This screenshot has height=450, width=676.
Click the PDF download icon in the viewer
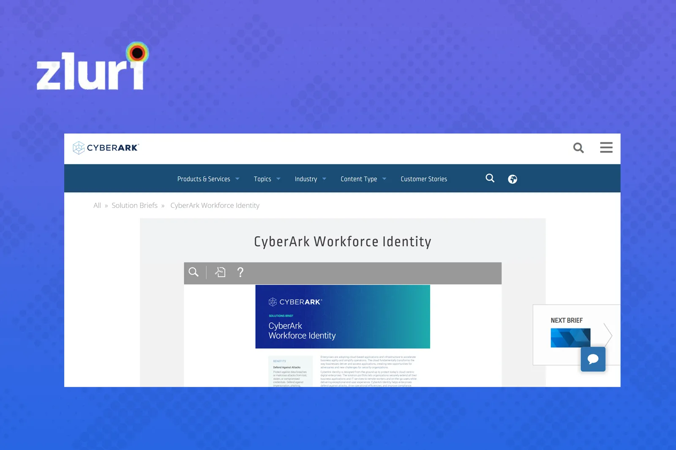(x=220, y=272)
